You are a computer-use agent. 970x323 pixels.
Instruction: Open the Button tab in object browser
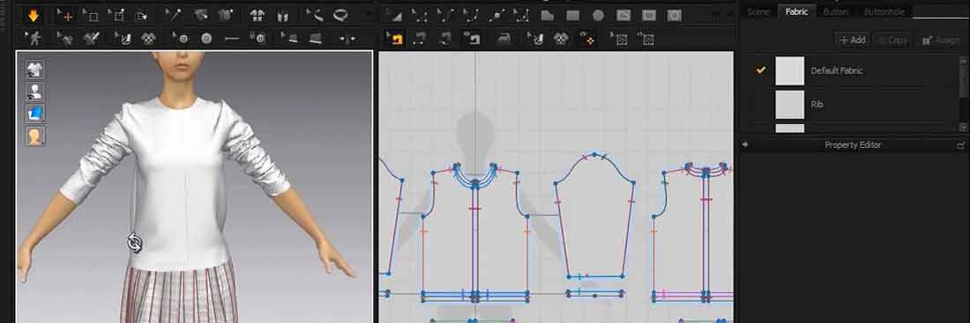[835, 11]
